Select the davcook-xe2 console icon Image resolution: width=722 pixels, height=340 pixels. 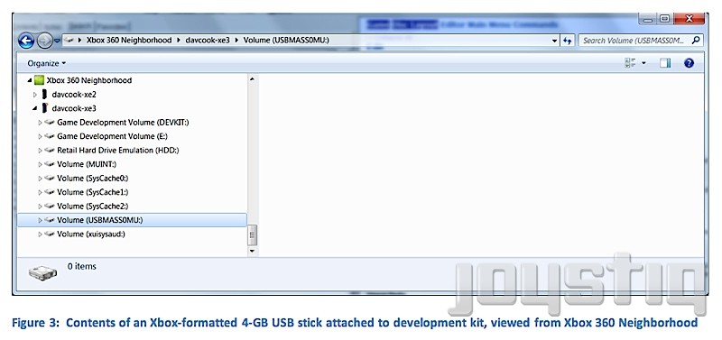coord(44,95)
